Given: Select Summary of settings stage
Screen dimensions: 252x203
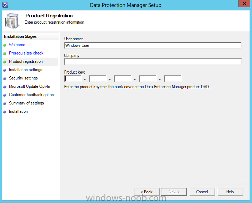Looking at the screenshot, I should (26, 103).
